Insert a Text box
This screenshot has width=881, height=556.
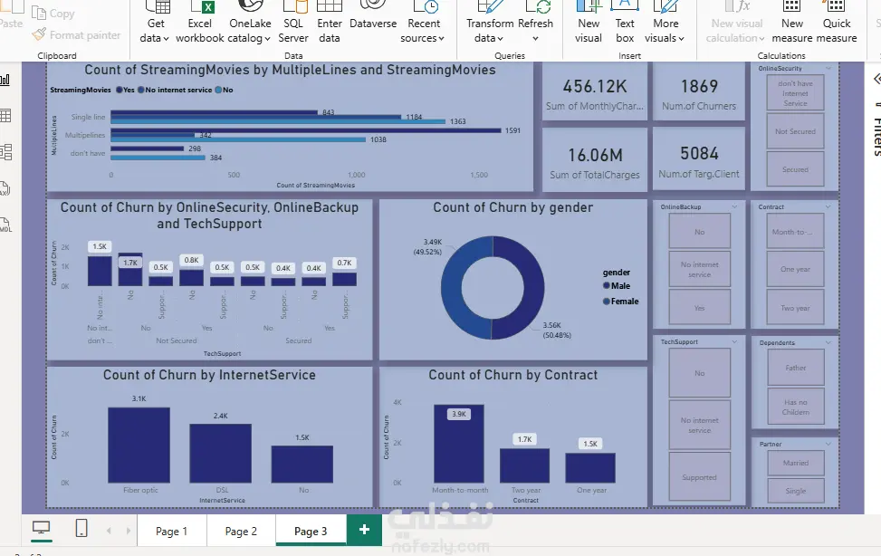(x=624, y=23)
